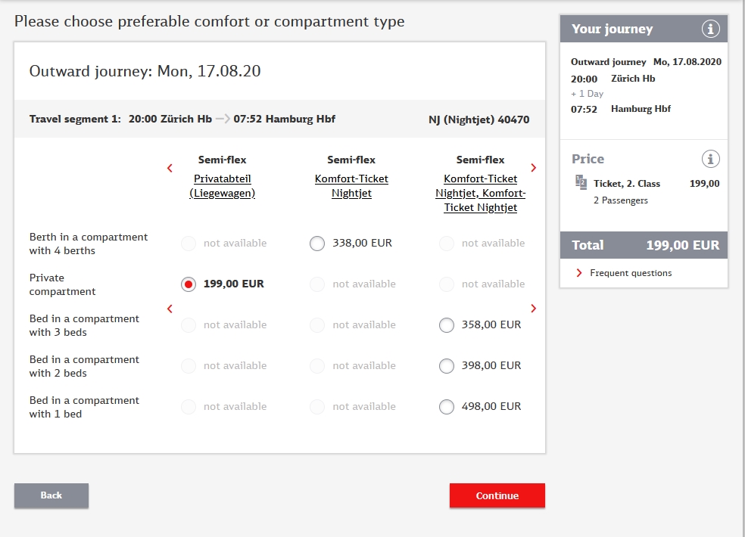Choose the 398,00 EUR 2-bed compartment

pos(447,366)
